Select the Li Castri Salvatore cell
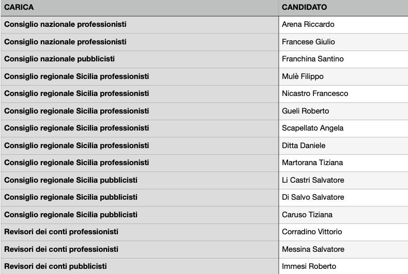 coord(313,180)
